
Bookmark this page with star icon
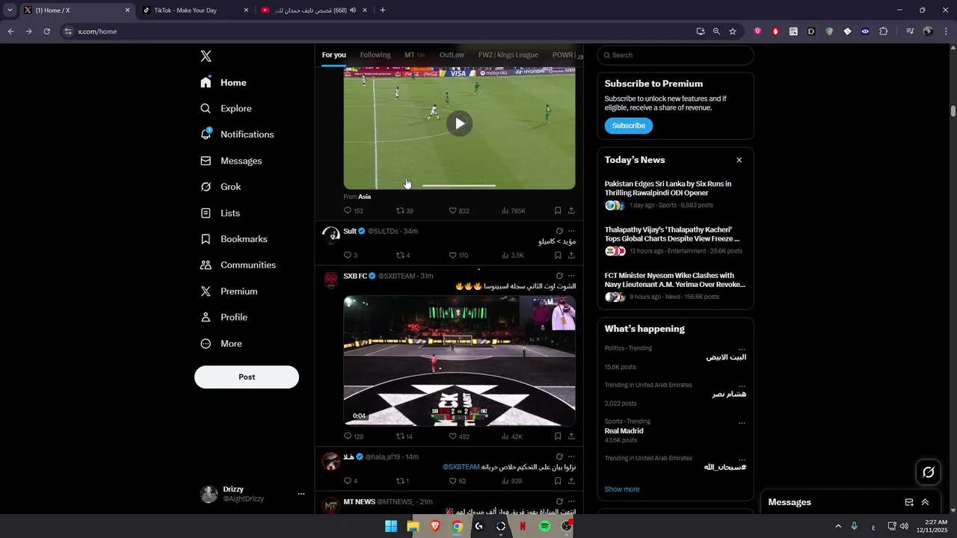pyautogui.click(x=733, y=31)
